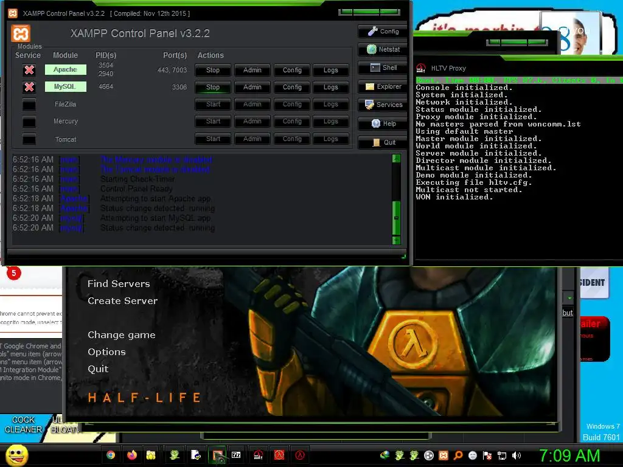Quit the XAMPP Control Panel
Screen dimensions: 623x467
[382, 142]
